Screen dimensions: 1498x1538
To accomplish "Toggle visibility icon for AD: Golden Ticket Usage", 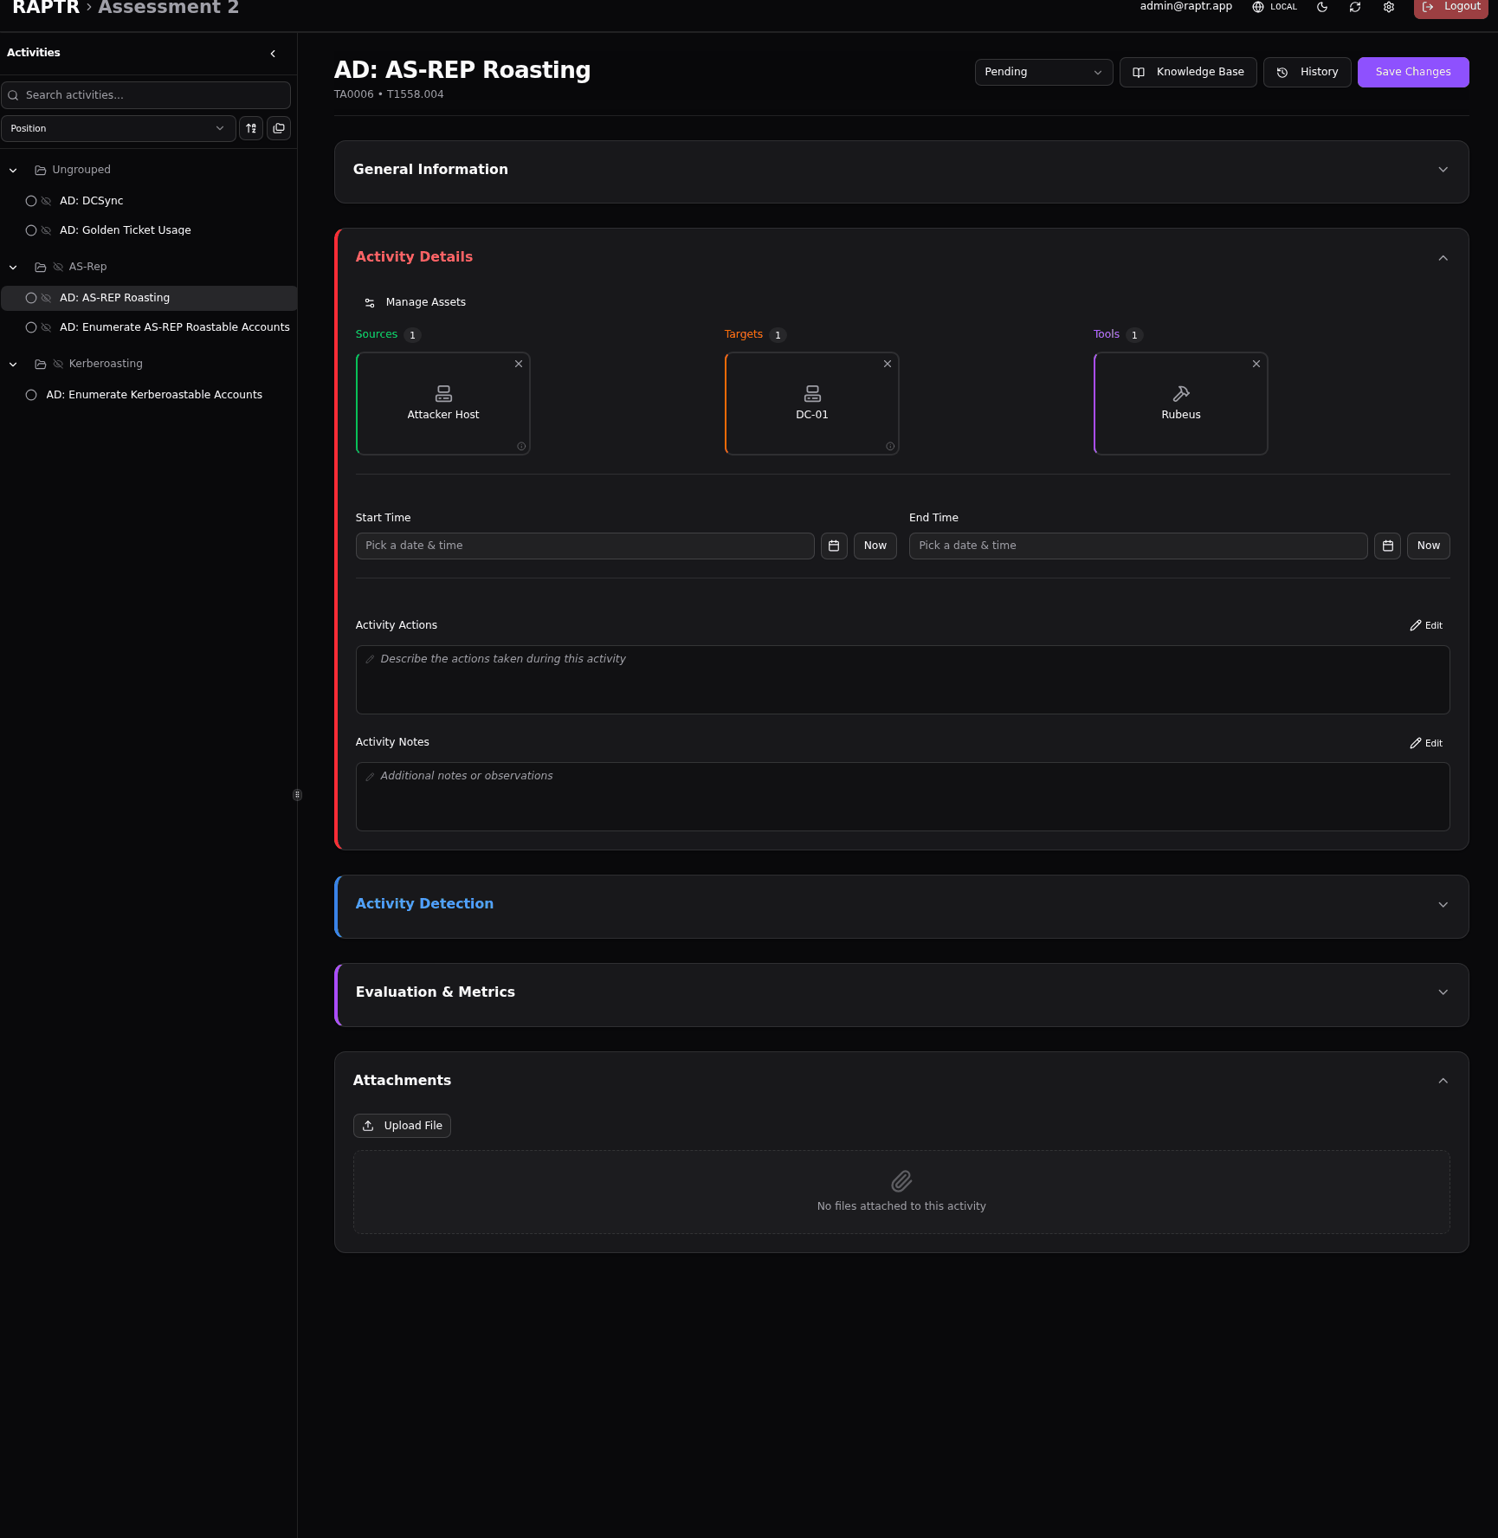I will click(47, 230).
